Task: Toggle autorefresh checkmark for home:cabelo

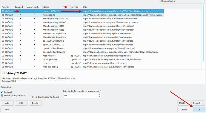Action: point(34,15)
